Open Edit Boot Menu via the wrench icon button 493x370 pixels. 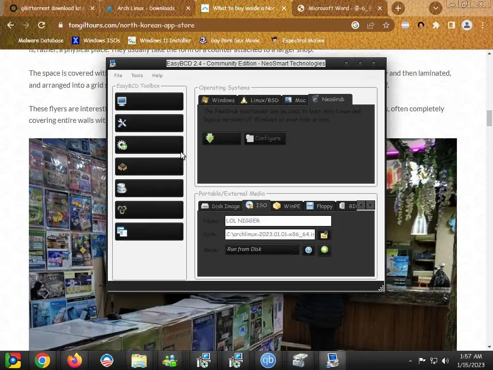tap(149, 123)
